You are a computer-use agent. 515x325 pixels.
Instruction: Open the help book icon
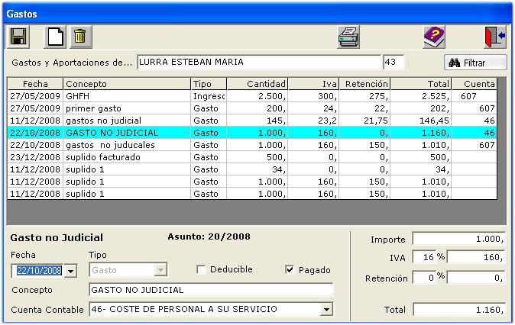[434, 37]
